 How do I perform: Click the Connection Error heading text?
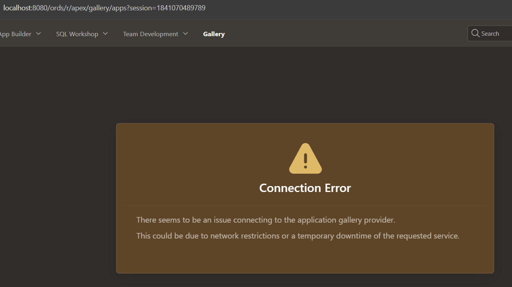click(305, 188)
